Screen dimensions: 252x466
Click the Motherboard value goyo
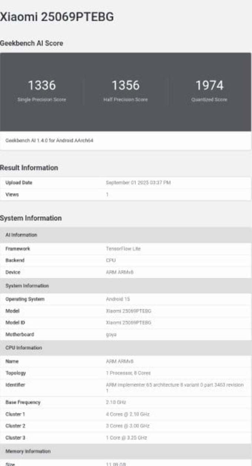point(111,335)
